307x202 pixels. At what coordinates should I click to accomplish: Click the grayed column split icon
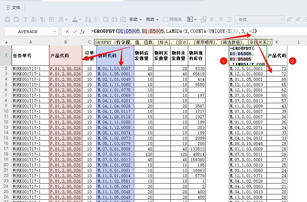click(x=97, y=19)
